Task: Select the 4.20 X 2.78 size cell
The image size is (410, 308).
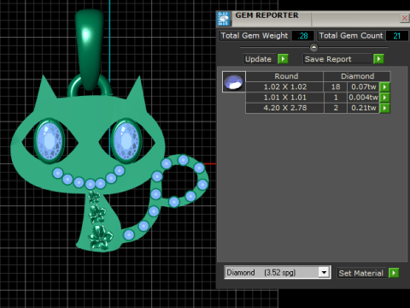Action: tap(284, 108)
